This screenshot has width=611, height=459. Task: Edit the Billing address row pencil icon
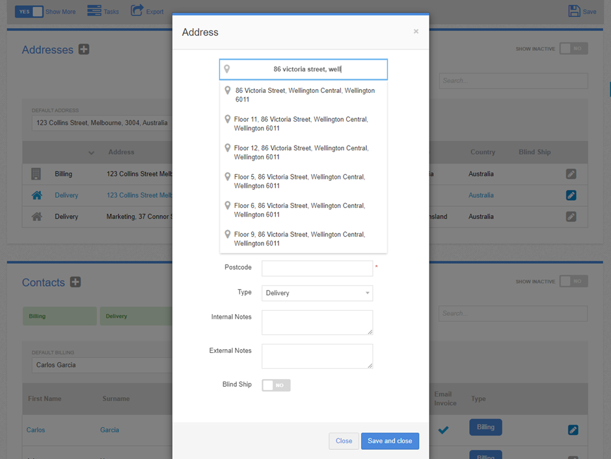[x=571, y=174]
